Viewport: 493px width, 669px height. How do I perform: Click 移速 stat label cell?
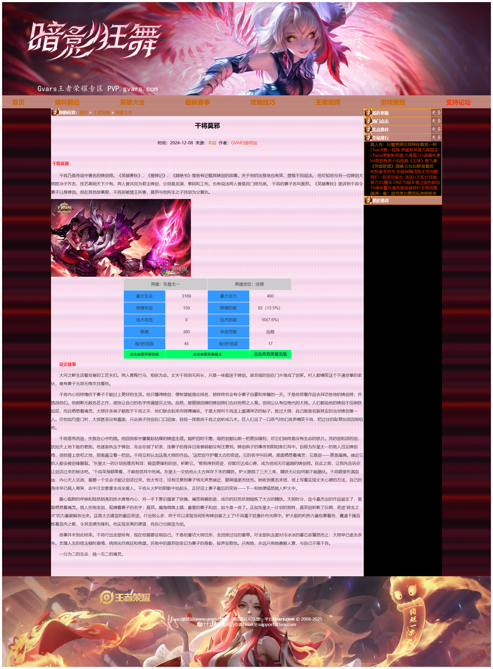(145, 332)
